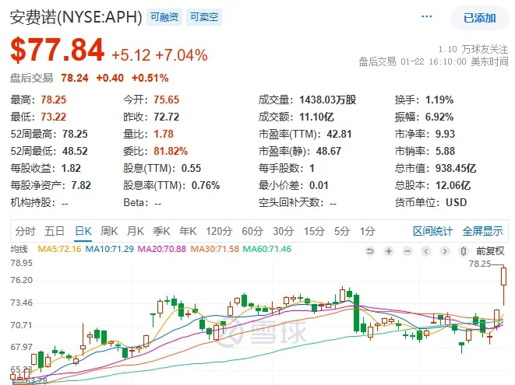Click the 市销率 value 5.88
Screen dimensions: 515x385
click(x=445, y=151)
